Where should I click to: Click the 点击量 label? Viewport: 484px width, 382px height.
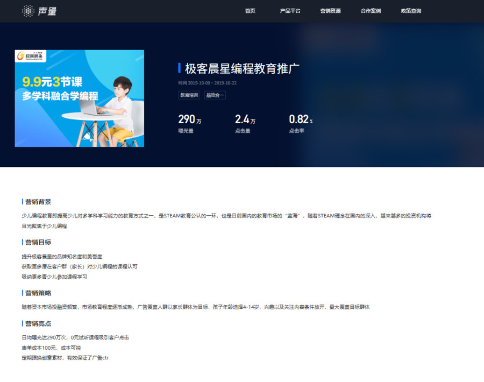(x=243, y=131)
